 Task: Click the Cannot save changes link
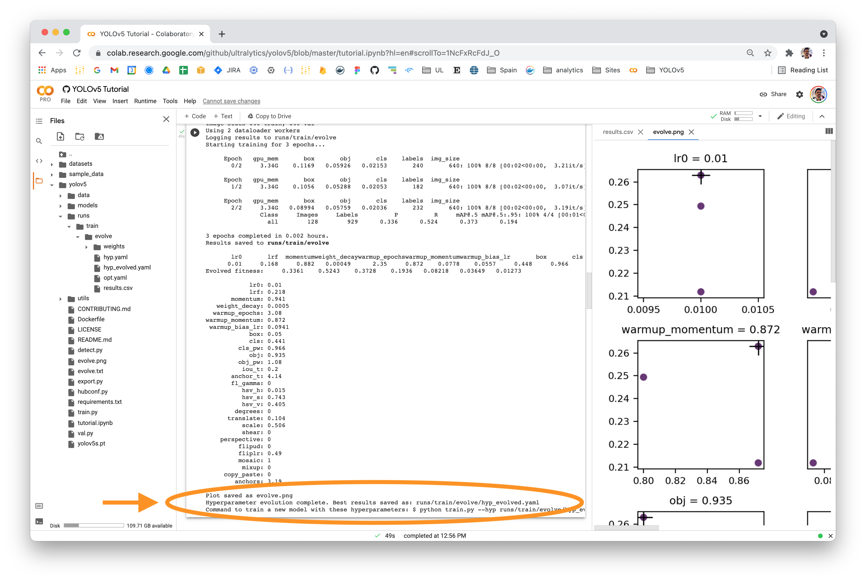click(232, 101)
